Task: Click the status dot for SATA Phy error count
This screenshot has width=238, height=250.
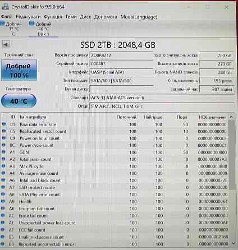Action: (x=3, y=194)
